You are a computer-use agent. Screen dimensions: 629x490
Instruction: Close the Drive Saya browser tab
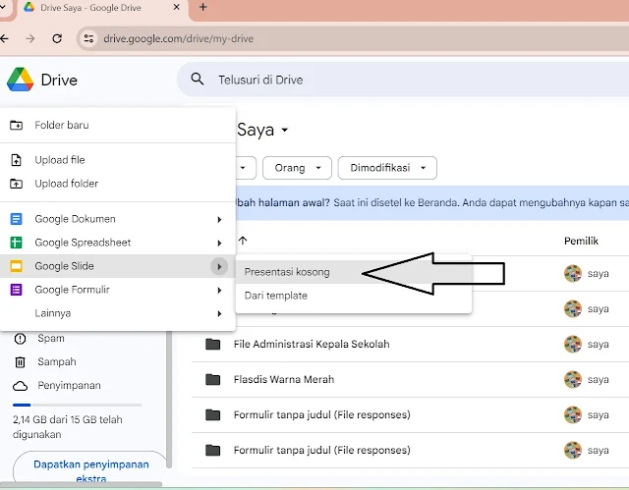click(x=176, y=7)
